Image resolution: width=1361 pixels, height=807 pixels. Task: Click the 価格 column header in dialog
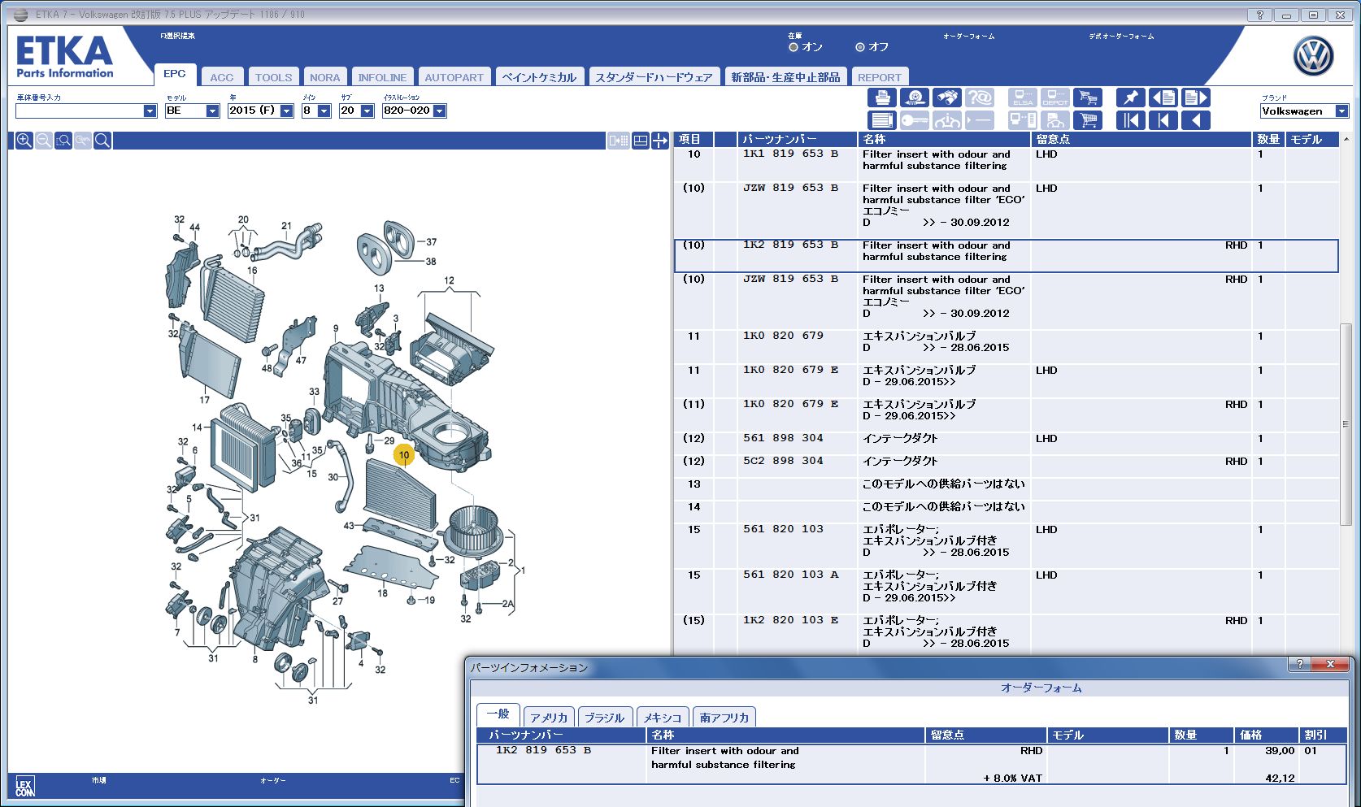point(1266,735)
